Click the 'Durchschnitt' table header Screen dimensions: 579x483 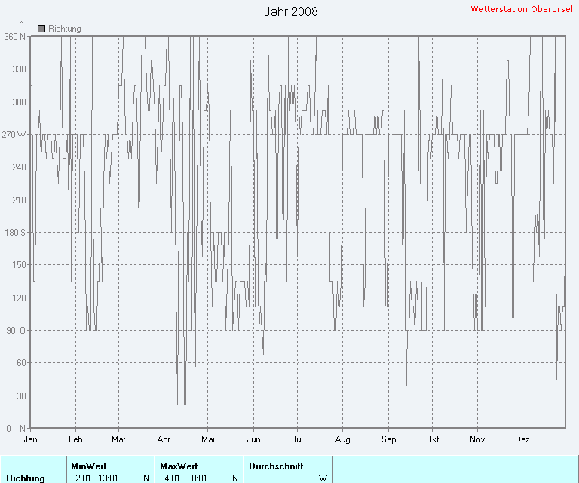276,466
